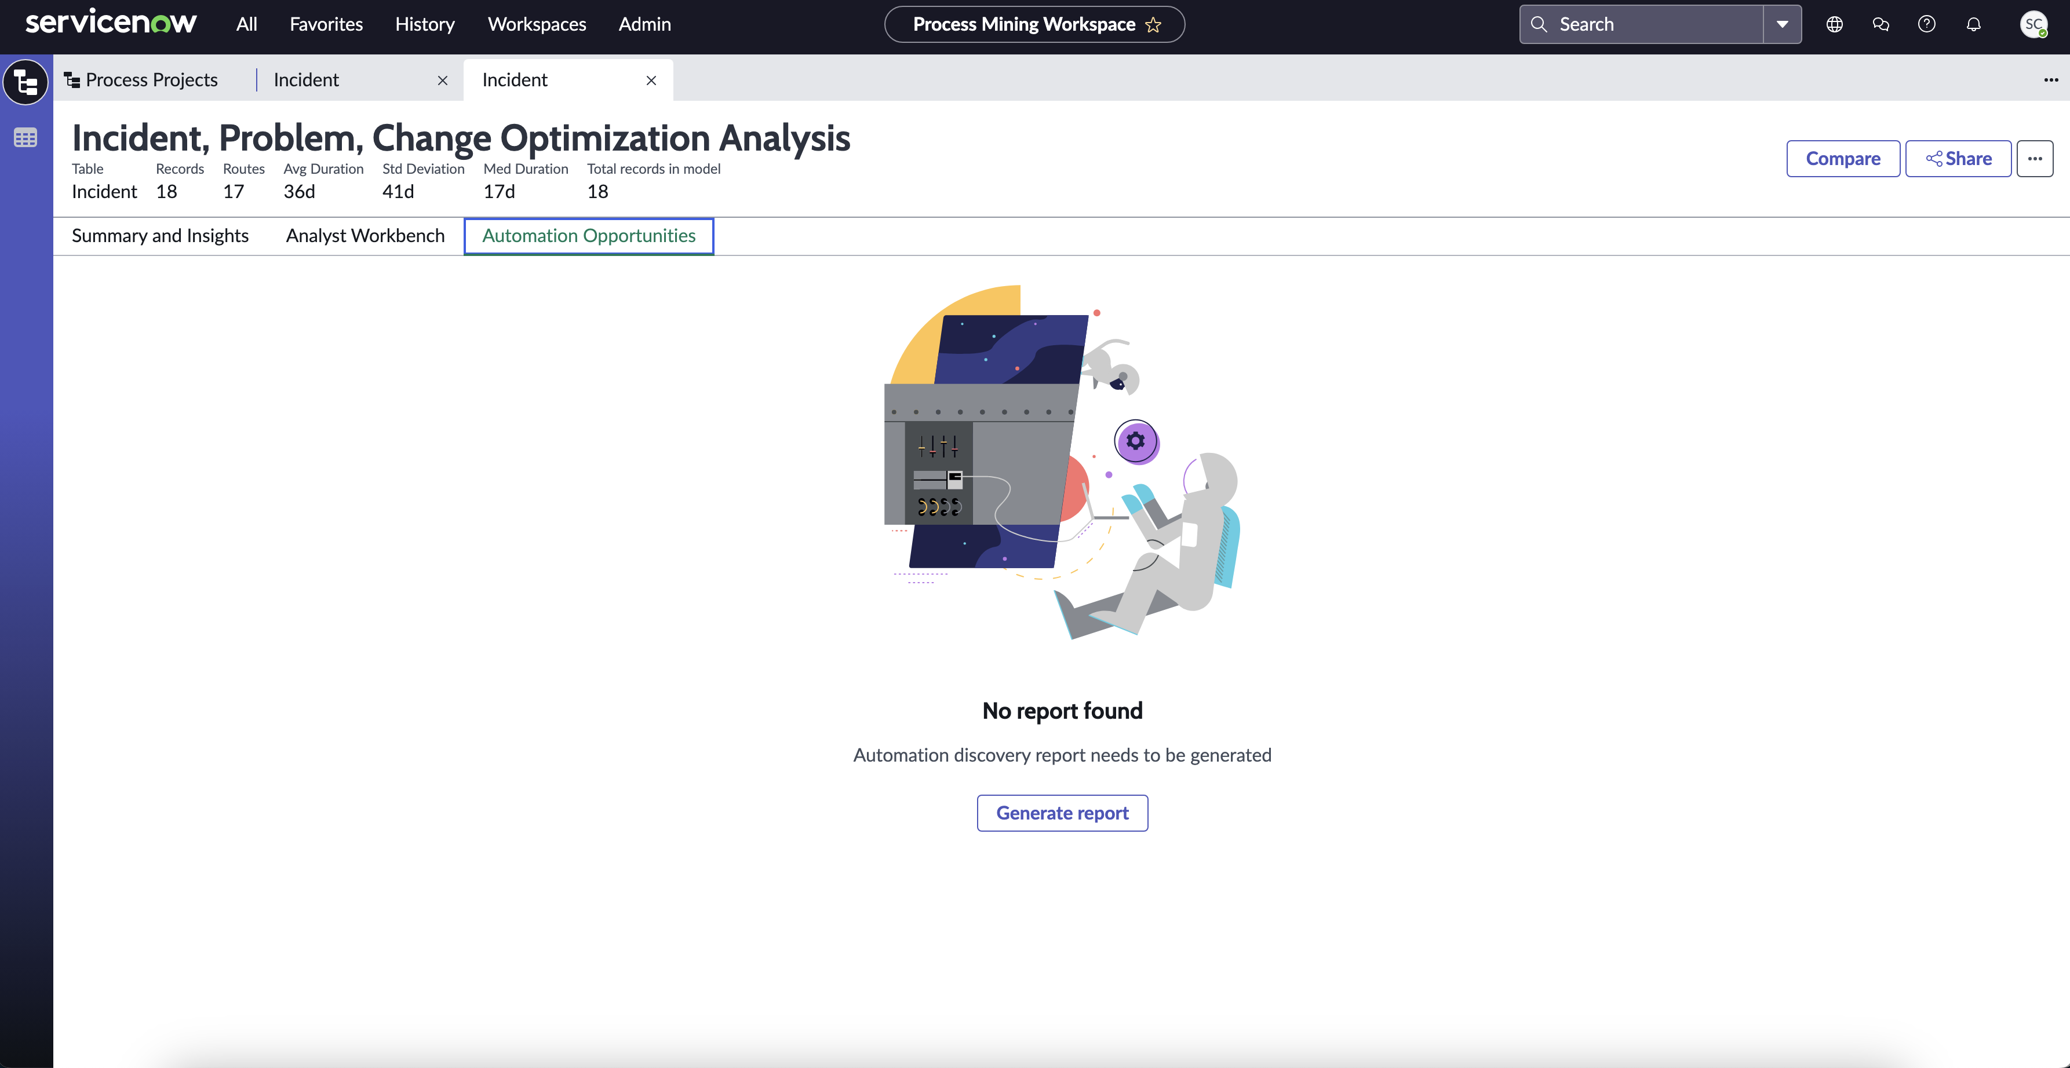Click the 'No report found' heading

(x=1062, y=711)
